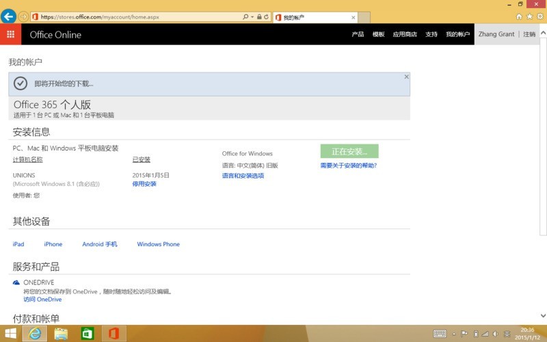The image size is (547, 342).
Task: Open the address bar dropdown arrow
Action: [252, 16]
